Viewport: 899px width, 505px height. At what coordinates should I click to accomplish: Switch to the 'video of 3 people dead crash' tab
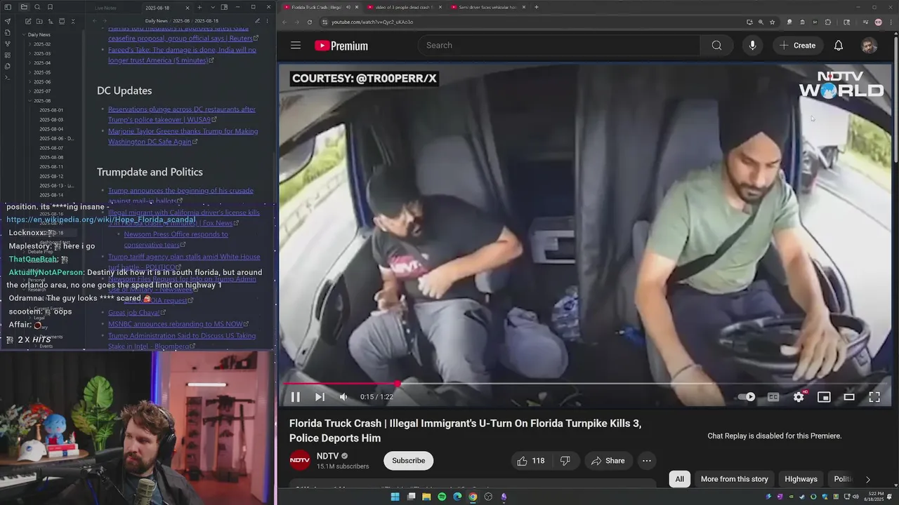tap(402, 7)
